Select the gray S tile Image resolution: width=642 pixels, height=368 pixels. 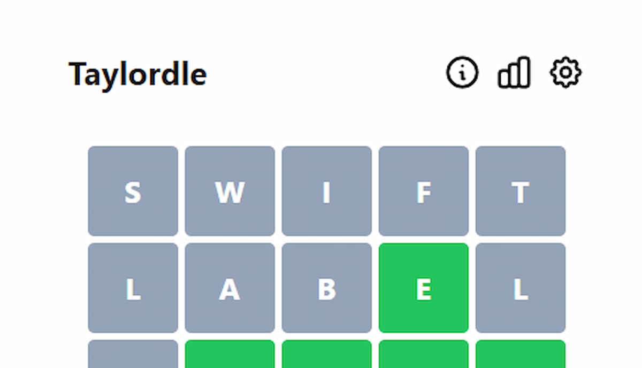(x=133, y=191)
